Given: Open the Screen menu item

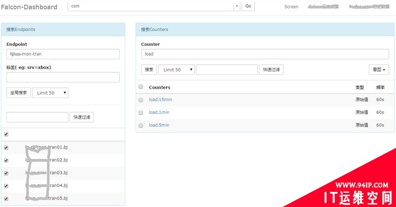Looking at the screenshot, I should coord(291,7).
